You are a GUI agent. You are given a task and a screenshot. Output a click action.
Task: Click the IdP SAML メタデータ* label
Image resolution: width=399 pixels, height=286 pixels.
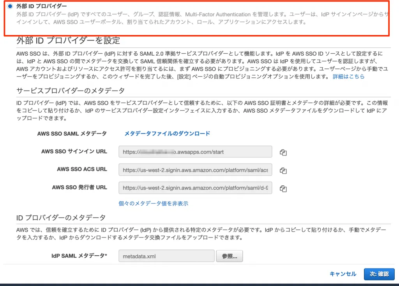click(x=79, y=256)
